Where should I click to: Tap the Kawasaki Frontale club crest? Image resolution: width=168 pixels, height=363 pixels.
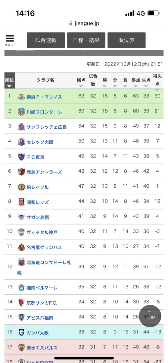click(22, 112)
